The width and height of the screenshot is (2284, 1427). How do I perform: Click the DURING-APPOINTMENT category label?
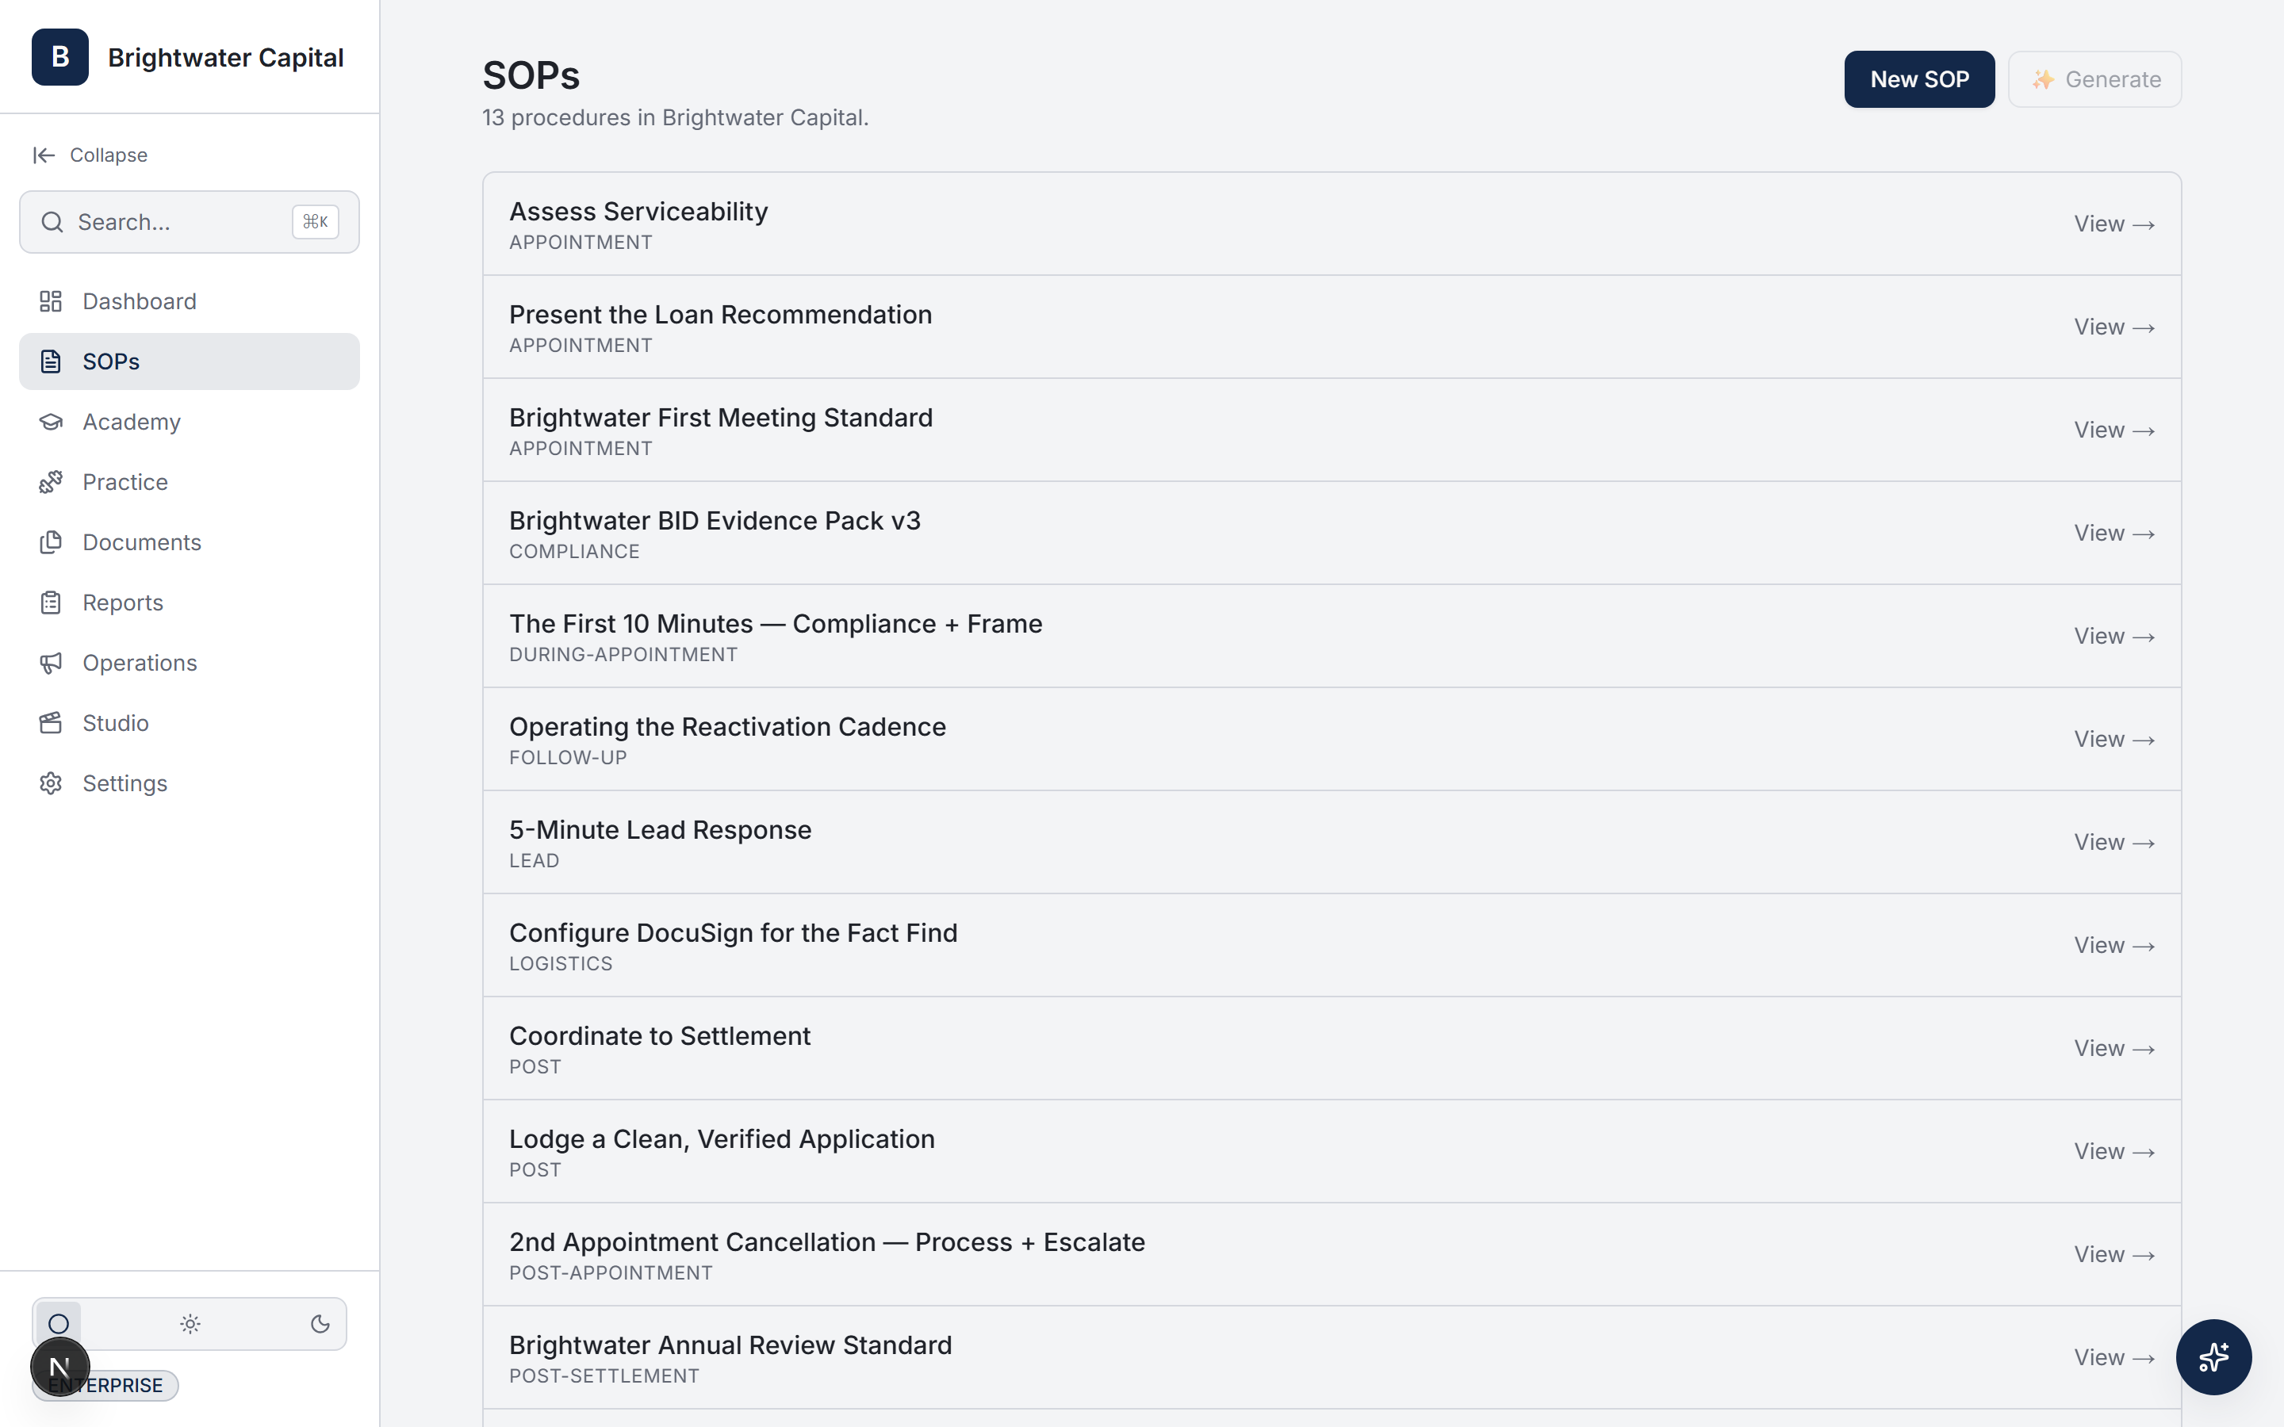click(x=623, y=655)
